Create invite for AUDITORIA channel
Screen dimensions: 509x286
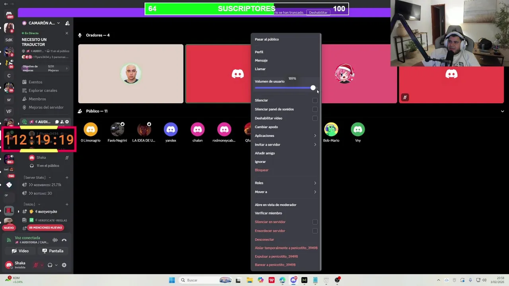tap(62, 122)
